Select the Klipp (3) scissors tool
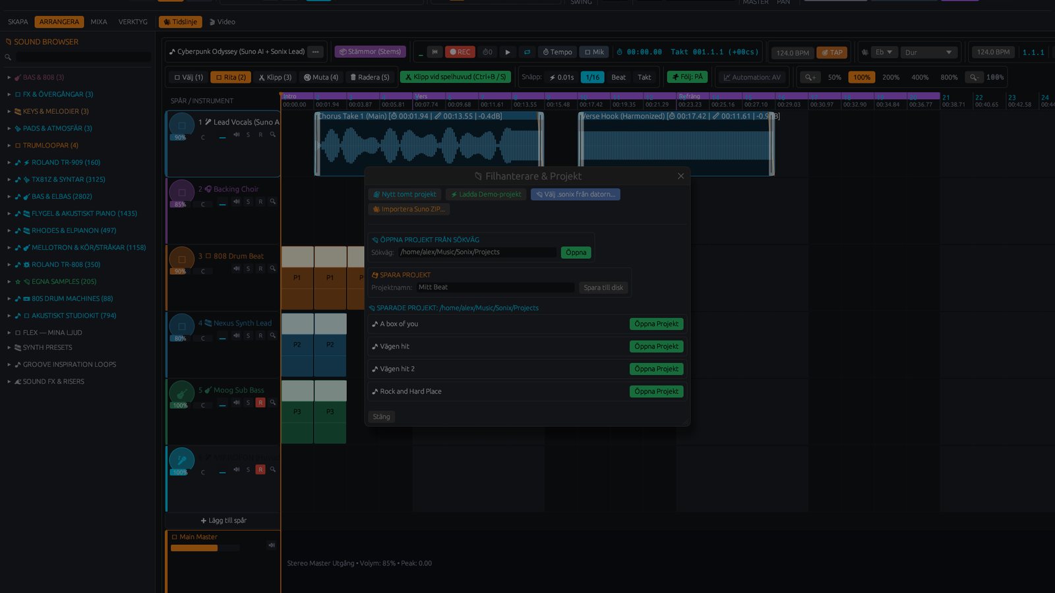 pyautogui.click(x=274, y=77)
